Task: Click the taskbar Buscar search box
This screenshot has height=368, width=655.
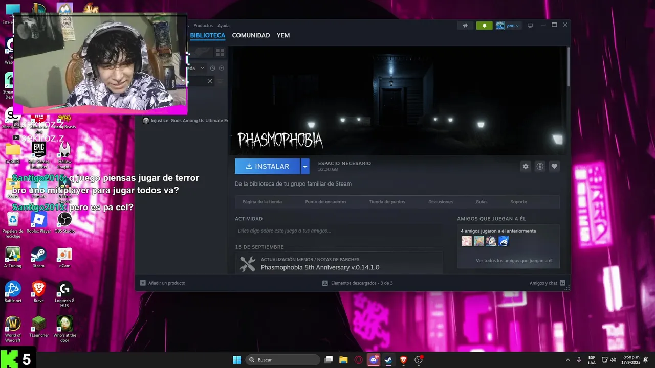Action: point(282,360)
